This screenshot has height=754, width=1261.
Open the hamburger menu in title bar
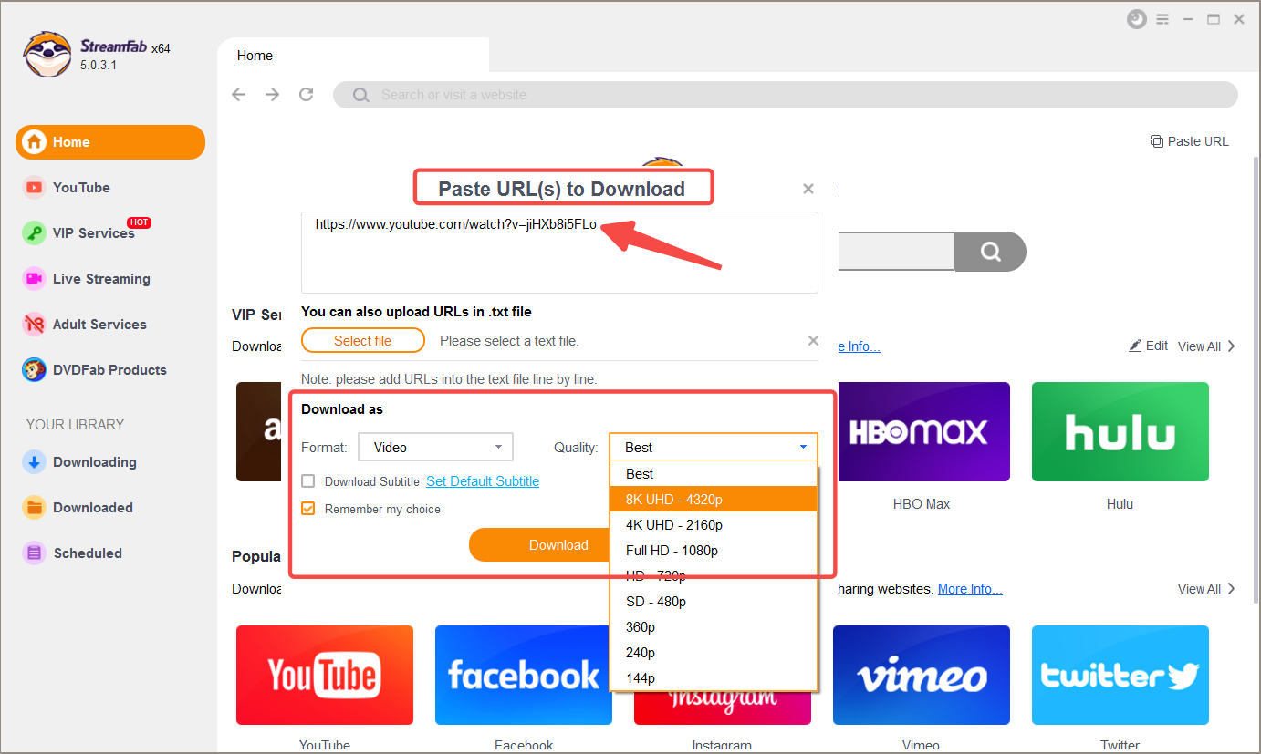[x=1162, y=19]
